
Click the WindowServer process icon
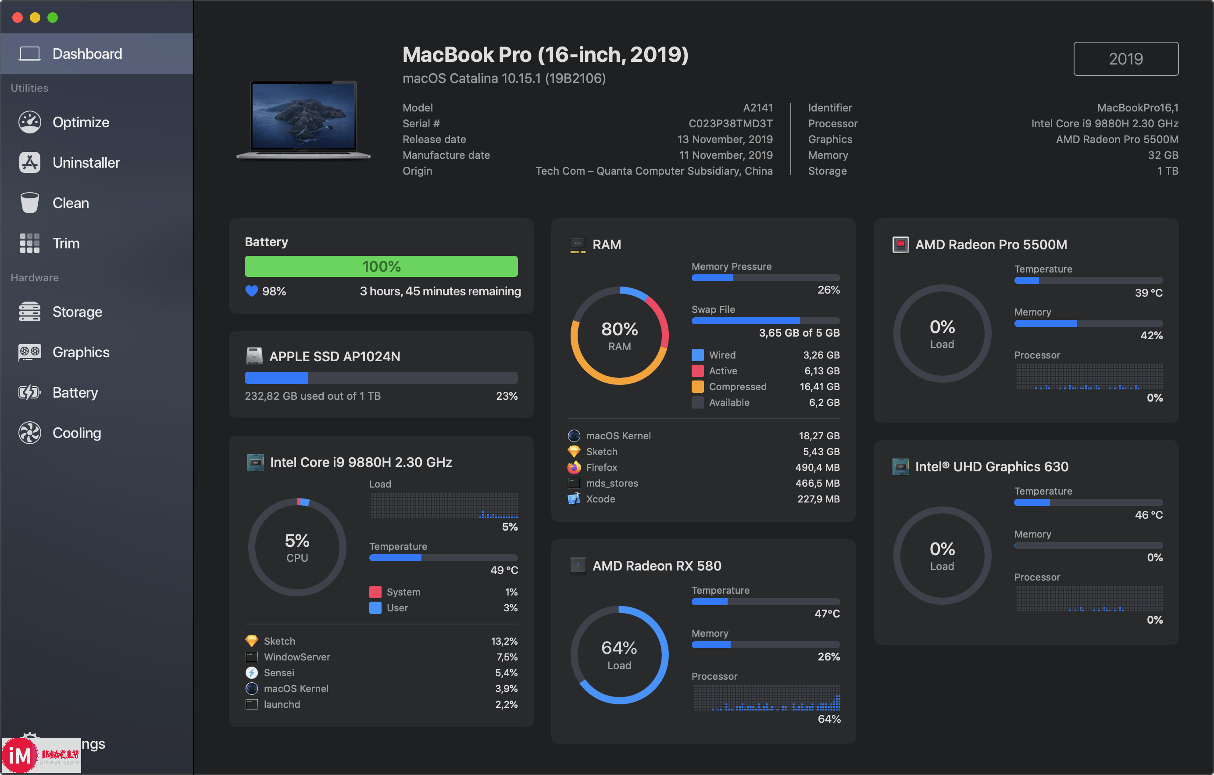tap(252, 657)
